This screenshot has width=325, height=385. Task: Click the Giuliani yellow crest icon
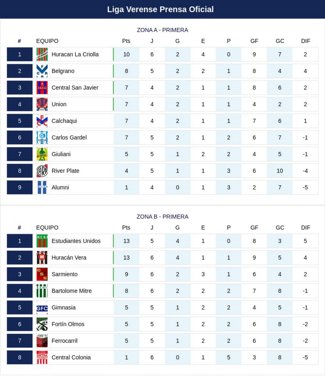click(x=42, y=154)
